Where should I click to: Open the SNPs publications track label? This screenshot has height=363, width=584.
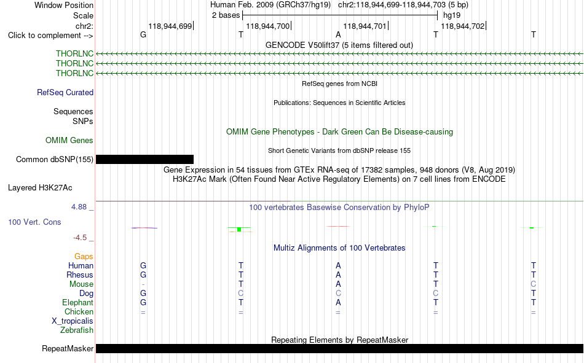tap(83, 121)
